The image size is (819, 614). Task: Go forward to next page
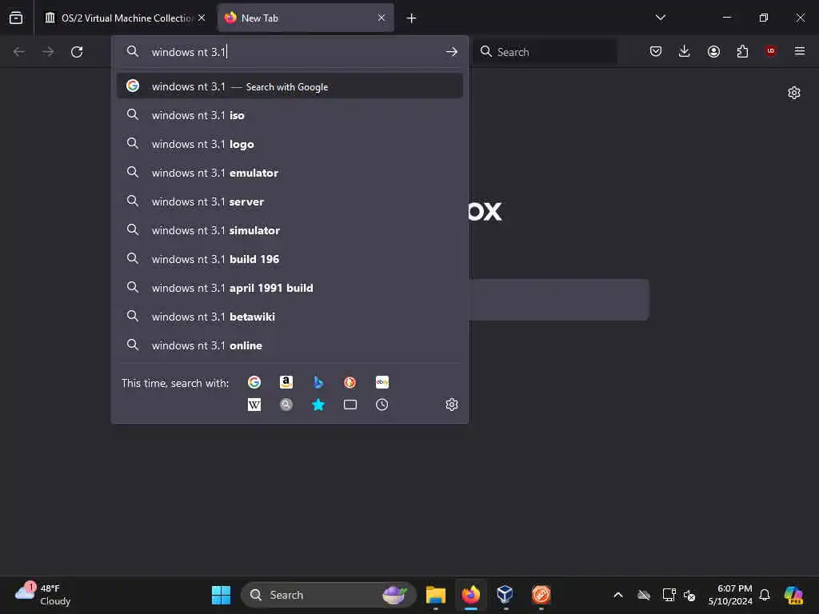[x=48, y=52]
